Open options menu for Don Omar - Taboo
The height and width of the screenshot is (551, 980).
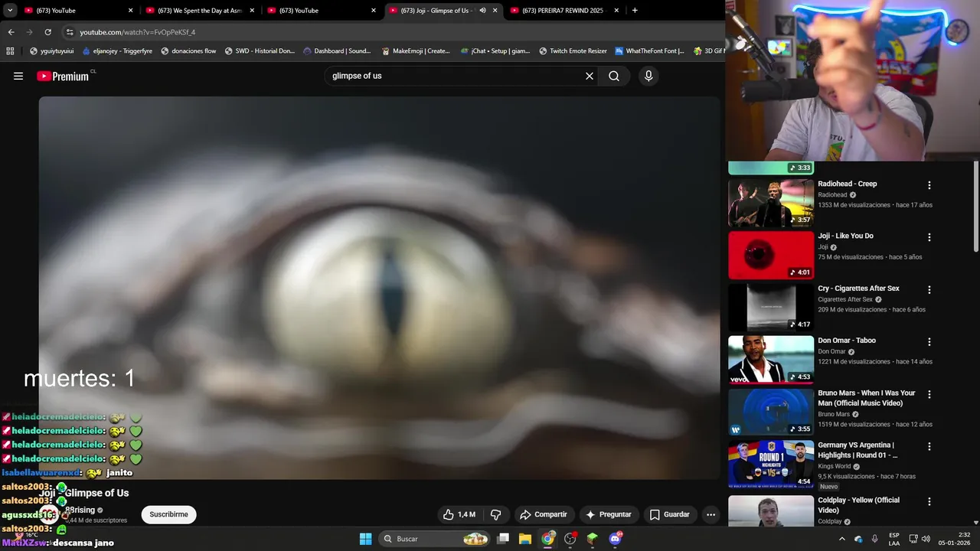point(929,342)
